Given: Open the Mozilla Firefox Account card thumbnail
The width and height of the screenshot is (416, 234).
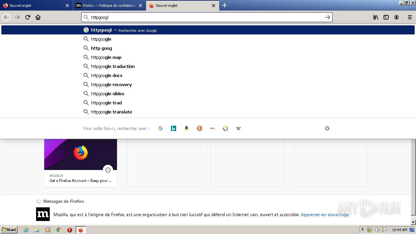Looking at the screenshot, I should [81, 154].
